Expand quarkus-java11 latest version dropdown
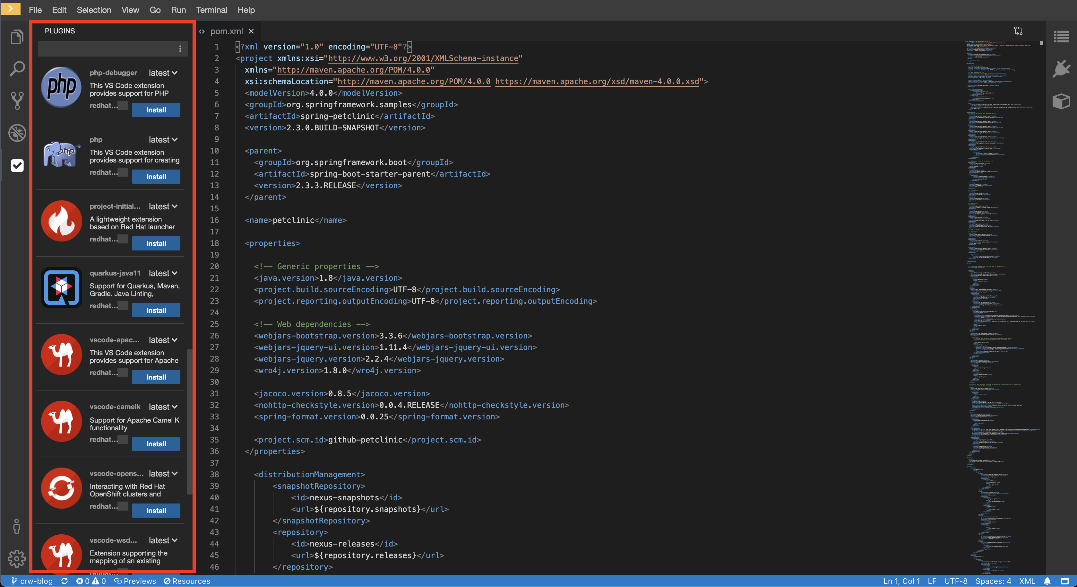1077x587 pixels. (163, 273)
